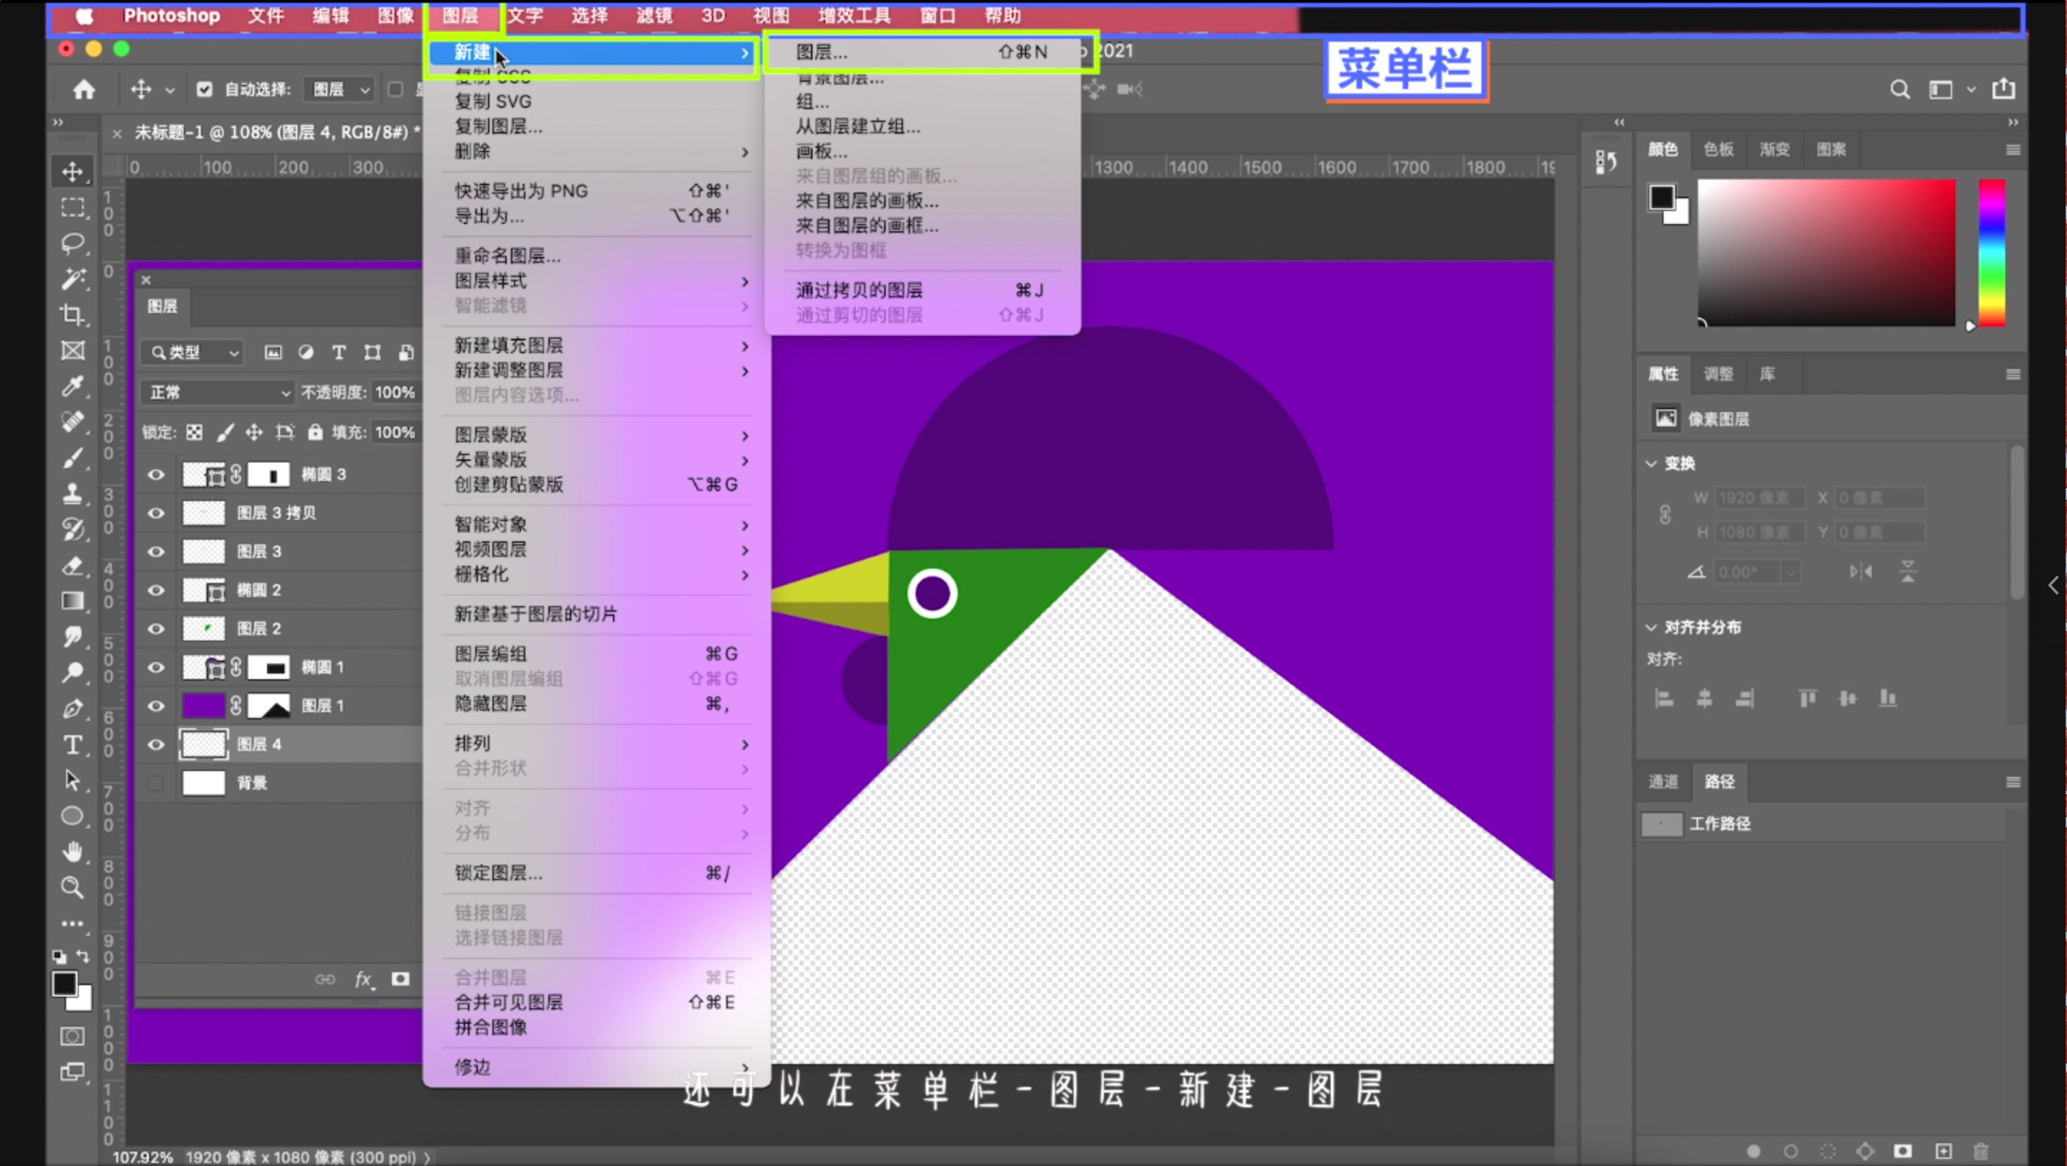
Task: Select the Move tool
Action: pos(73,171)
